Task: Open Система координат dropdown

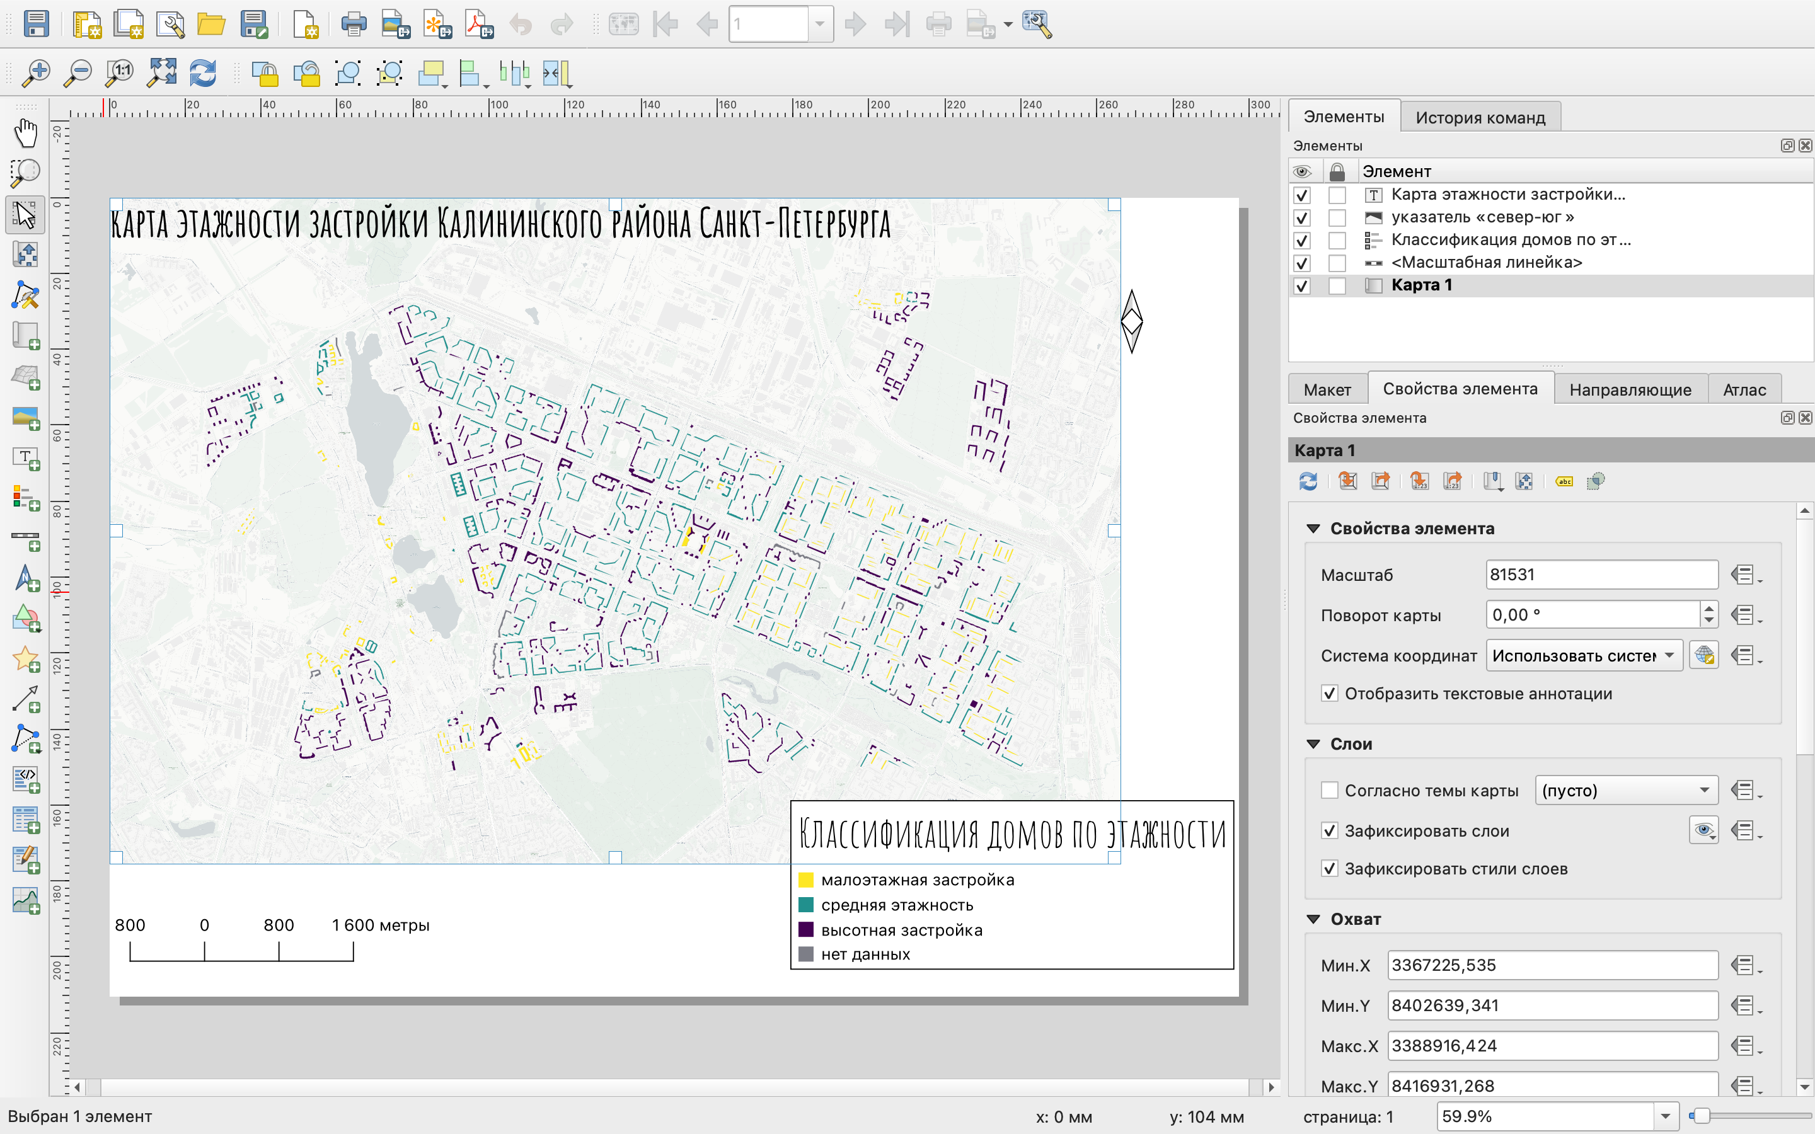Action: (1584, 655)
